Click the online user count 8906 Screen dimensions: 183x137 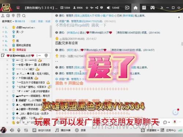click(78, 8)
